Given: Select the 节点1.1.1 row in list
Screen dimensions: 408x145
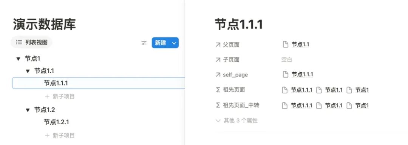Looking at the screenshot, I should pyautogui.click(x=98, y=83).
